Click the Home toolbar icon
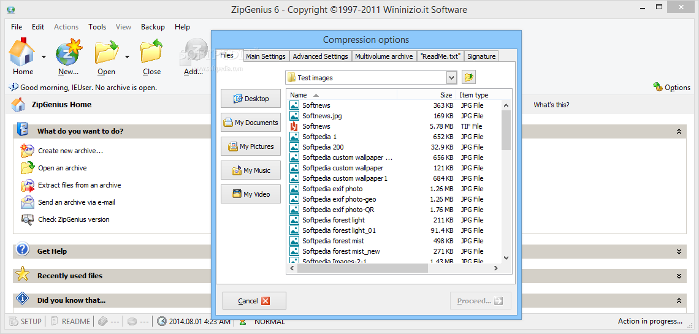Viewport: 699px width, 334px height. tap(22, 51)
